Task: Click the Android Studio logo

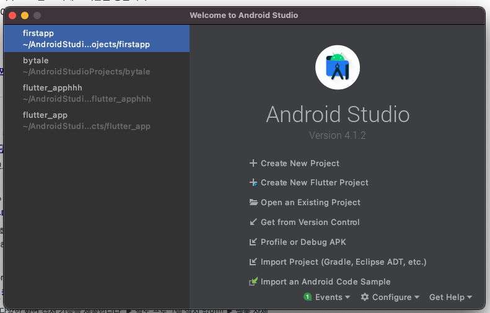Action: 338,67
